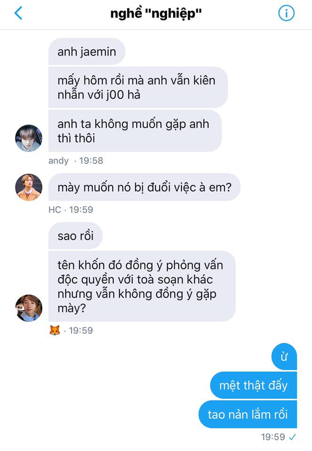This screenshot has width=312, height=451.
Task: Select message "mấy hôm rồi mà anh vẫn kiên nhẫn"
Action: (138, 87)
